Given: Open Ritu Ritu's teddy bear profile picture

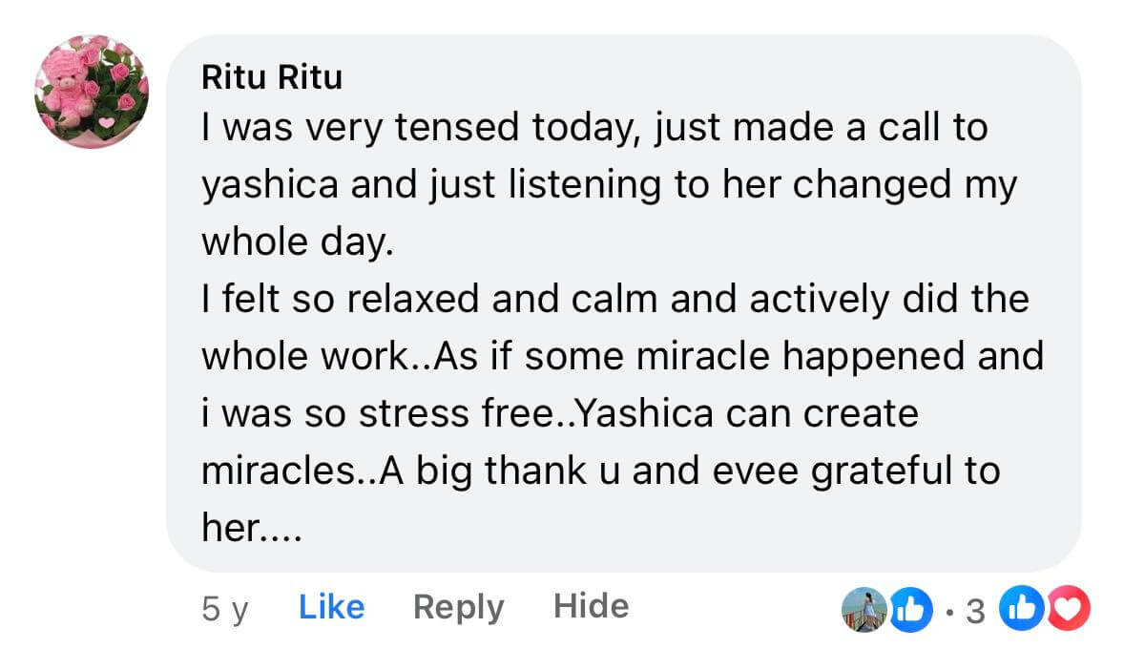Looking at the screenshot, I should point(92,92).
